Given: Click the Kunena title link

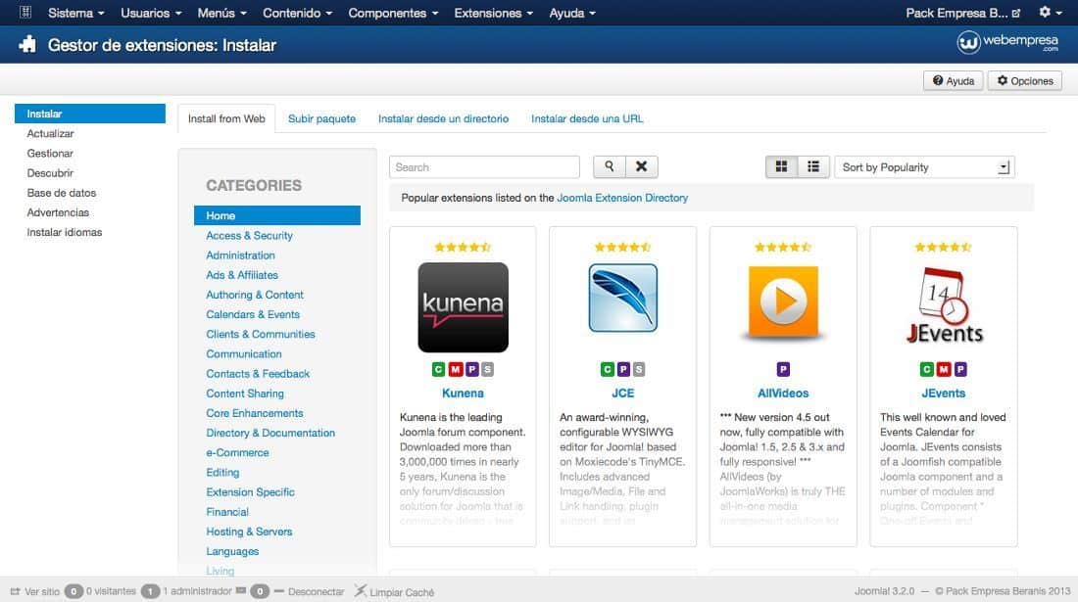Looking at the screenshot, I should [463, 394].
